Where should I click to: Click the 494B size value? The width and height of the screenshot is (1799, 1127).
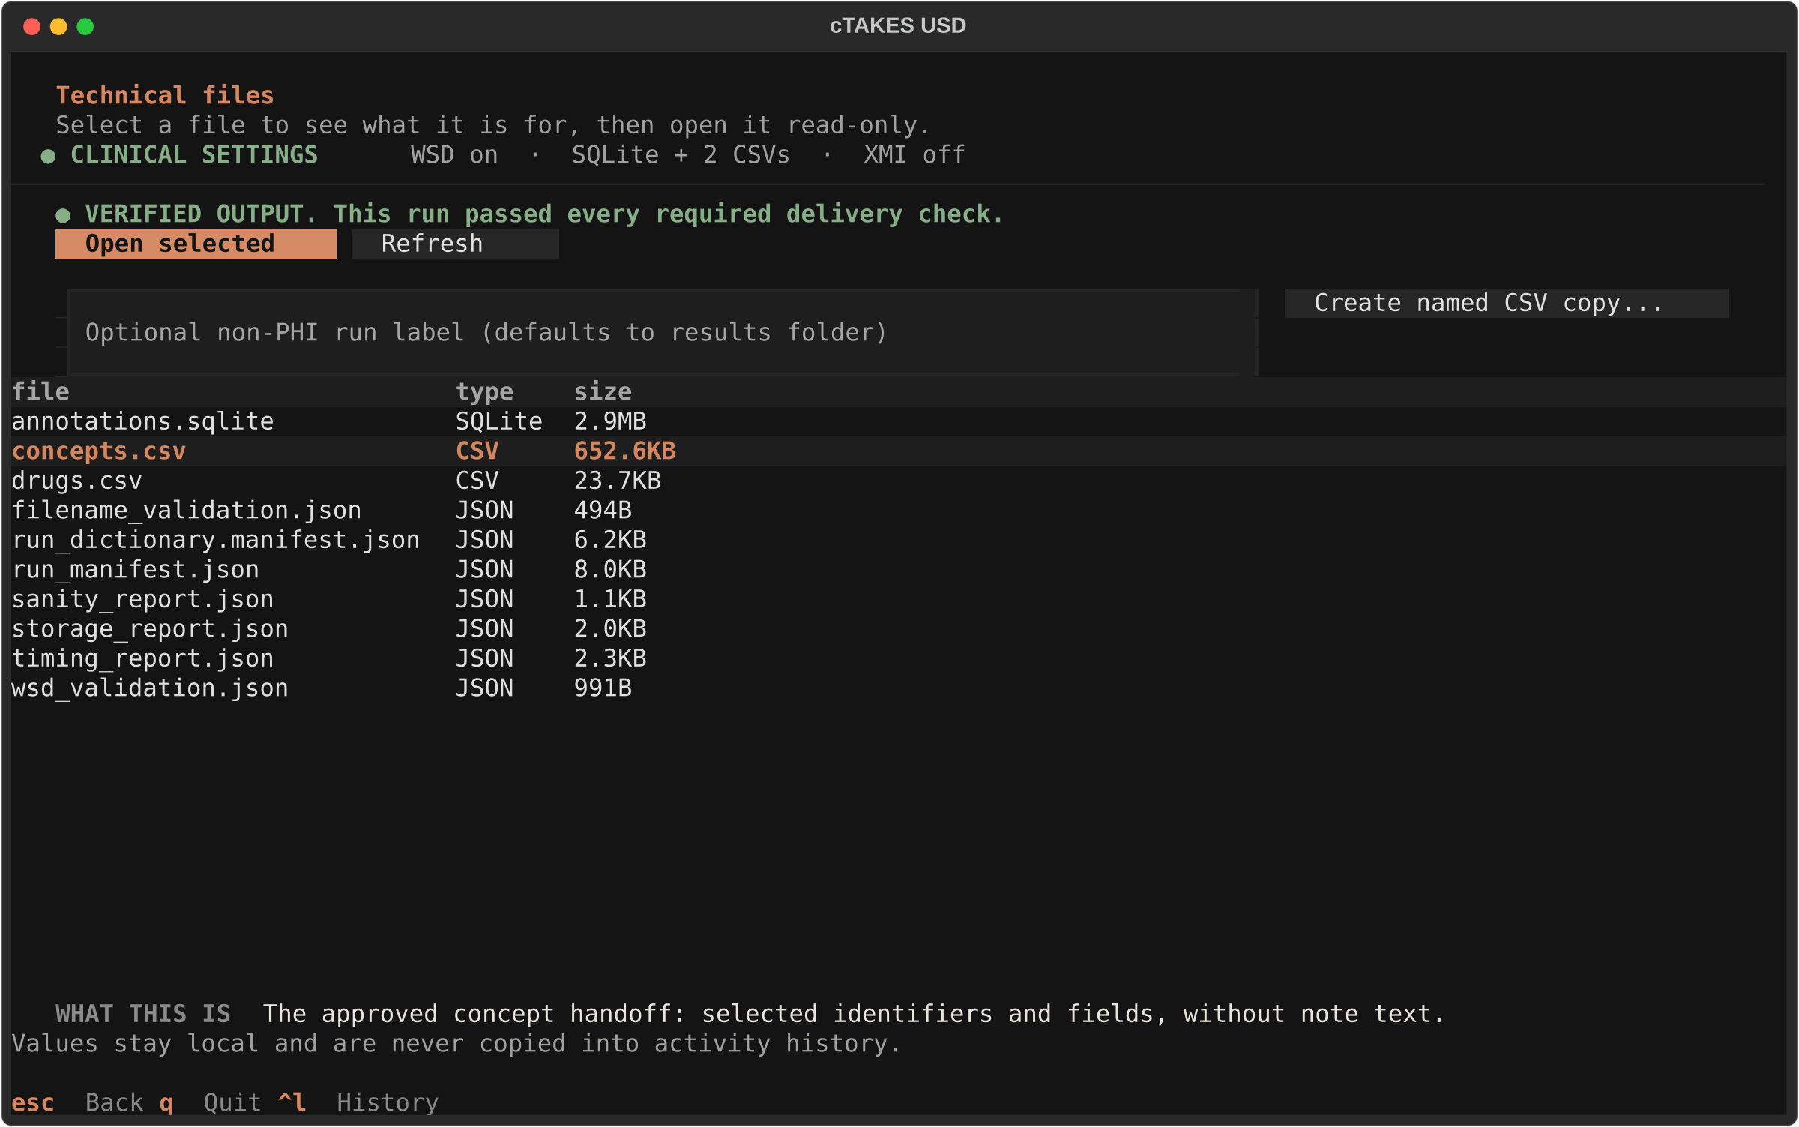coord(603,511)
